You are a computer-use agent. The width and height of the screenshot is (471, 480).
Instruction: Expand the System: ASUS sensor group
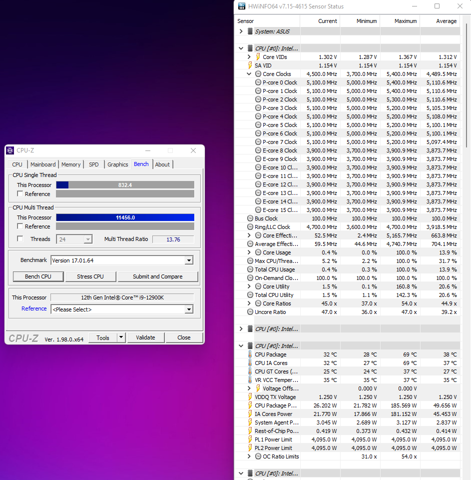point(241,31)
